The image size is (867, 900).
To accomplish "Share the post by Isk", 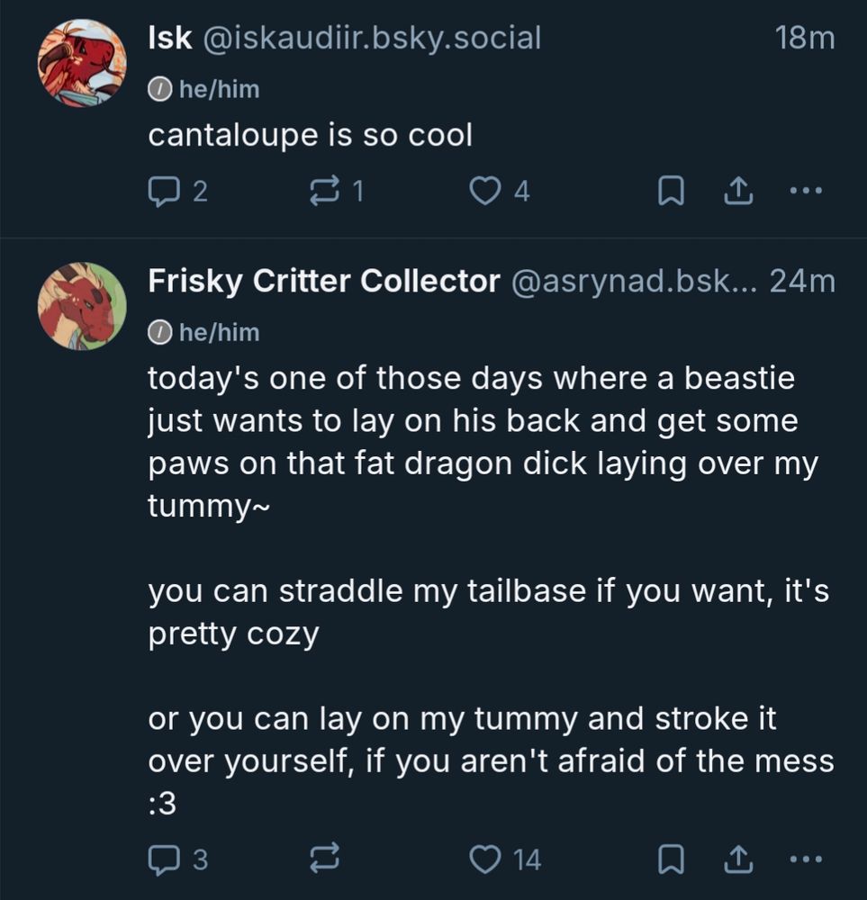I will point(736,191).
